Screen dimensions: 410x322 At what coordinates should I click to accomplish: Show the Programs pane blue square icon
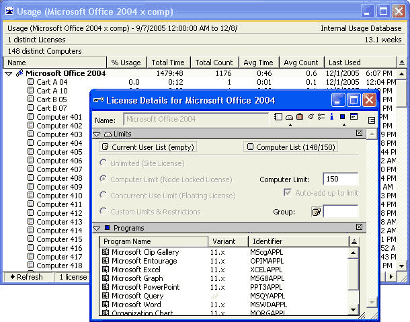click(342, 117)
